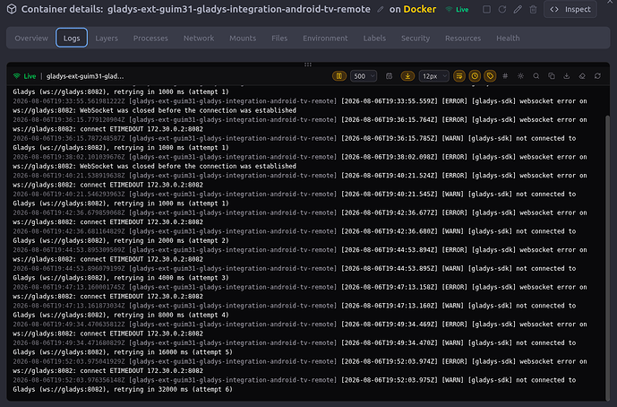617x407 pixels.
Task: Click the container title gladys-ext-guim31-gladys-integration-android-tv-remote
Action: tap(239, 9)
